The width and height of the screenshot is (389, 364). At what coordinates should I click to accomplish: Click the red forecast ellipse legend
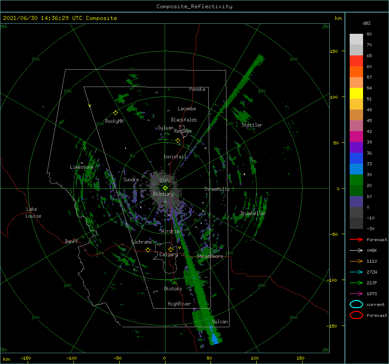[x=356, y=315]
